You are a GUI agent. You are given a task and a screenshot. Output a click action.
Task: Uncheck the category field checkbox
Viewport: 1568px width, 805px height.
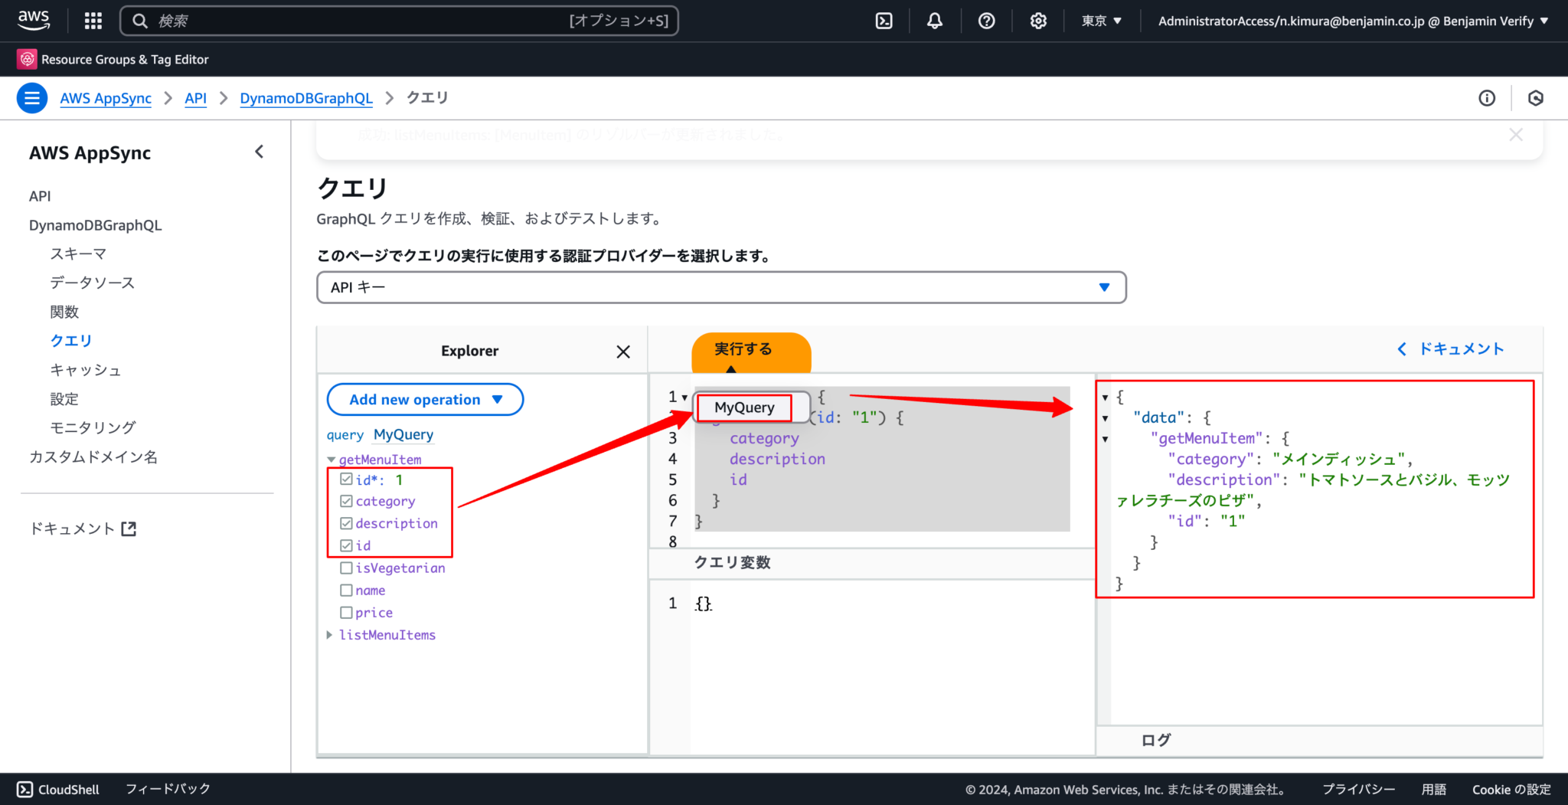coord(346,501)
